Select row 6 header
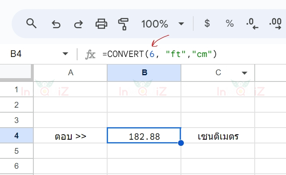286x175 pixels. 17,166
